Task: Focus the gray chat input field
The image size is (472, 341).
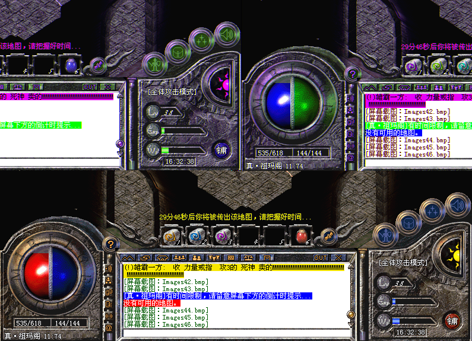Action: [x=237, y=333]
